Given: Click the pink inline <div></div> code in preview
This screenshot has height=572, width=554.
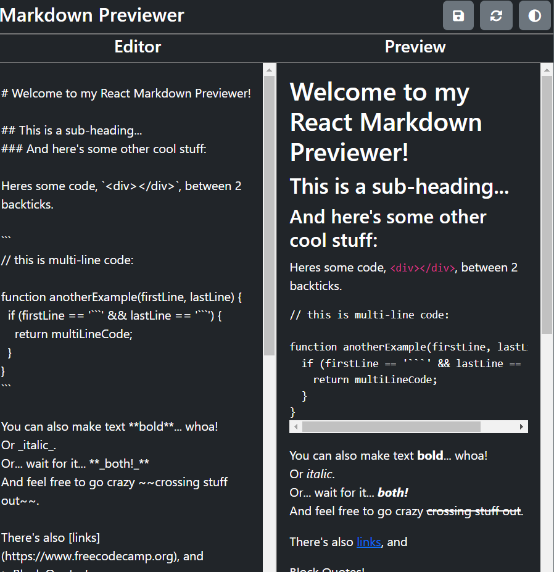Looking at the screenshot, I should tap(423, 268).
